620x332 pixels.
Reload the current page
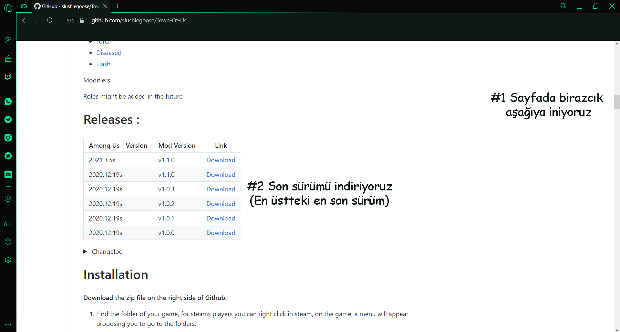coord(50,20)
